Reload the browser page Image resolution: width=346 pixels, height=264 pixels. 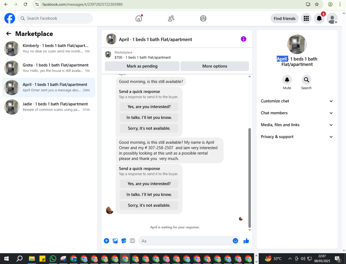25,4
